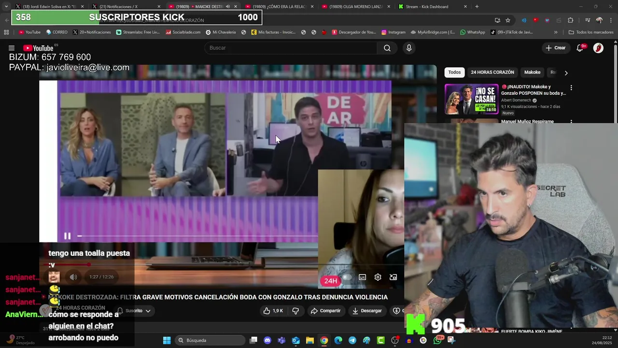Viewport: 618px width, 348px height.
Task: Open the YouTube hamburger guide menu
Action: (12, 48)
